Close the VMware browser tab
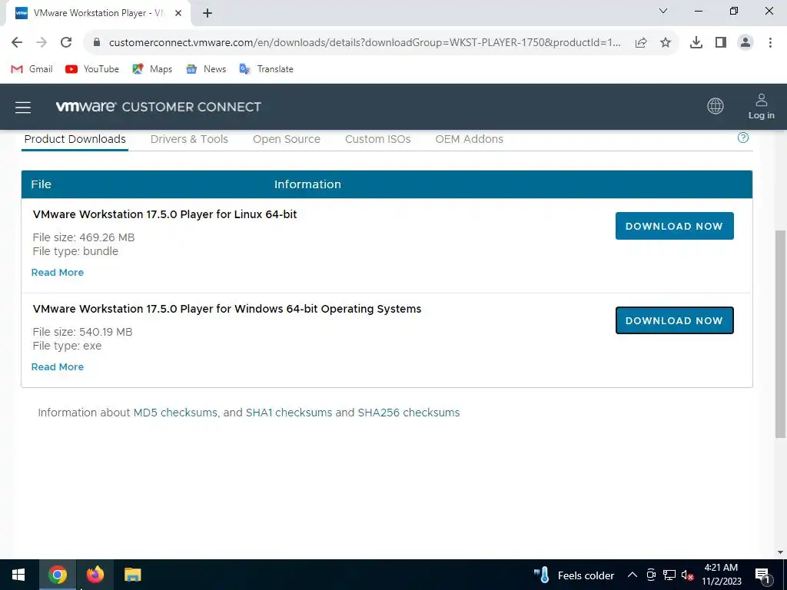 [178, 13]
